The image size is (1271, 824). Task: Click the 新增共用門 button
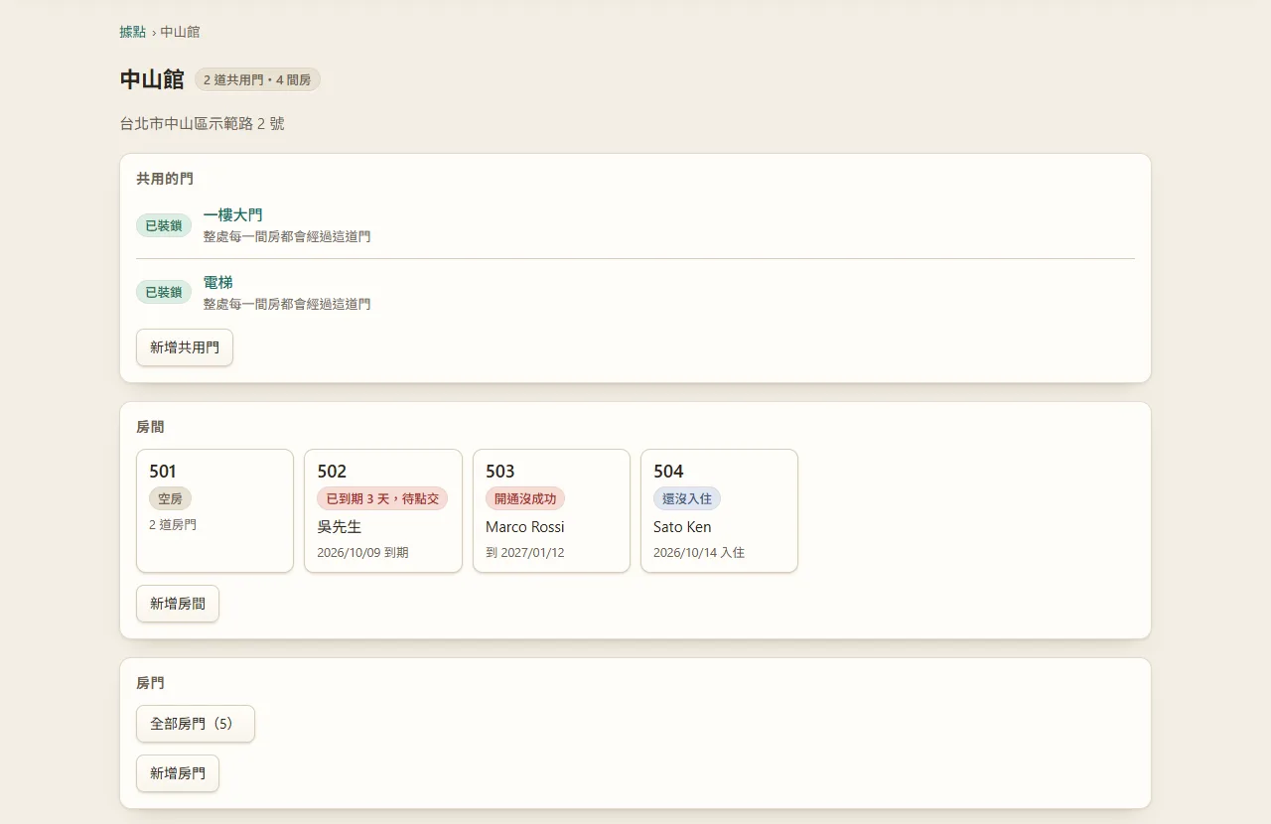tap(185, 347)
